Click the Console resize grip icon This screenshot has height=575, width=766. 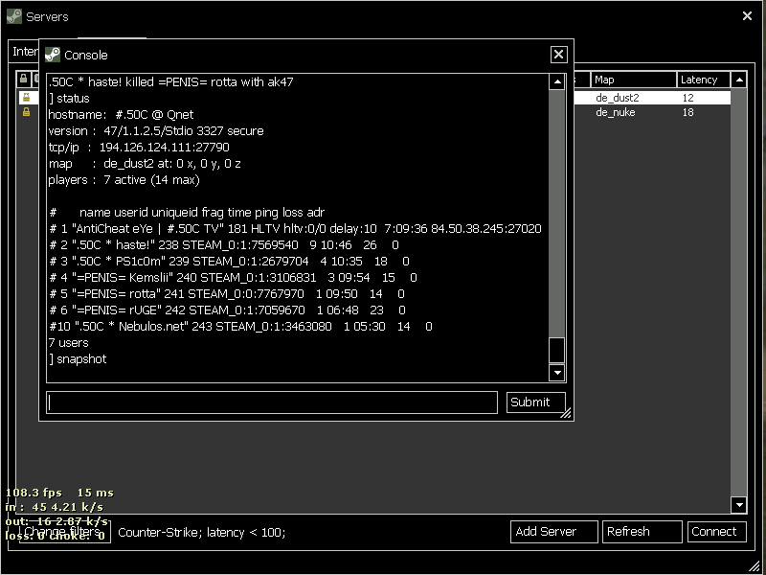tap(565, 414)
